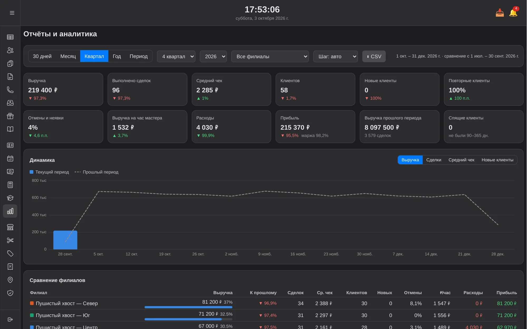This screenshot has height=329, width=527.
Task: Select the Месяц period option
Action: [x=68, y=56]
